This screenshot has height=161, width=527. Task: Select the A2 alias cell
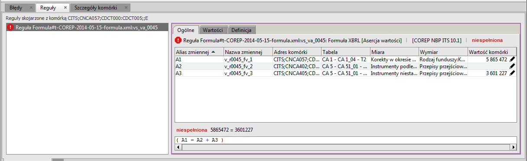199,66
